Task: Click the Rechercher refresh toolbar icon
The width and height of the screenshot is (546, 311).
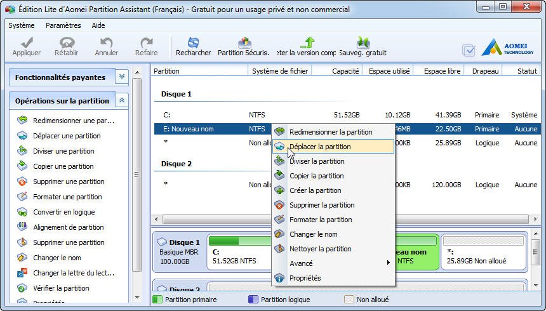Action: pos(193,43)
